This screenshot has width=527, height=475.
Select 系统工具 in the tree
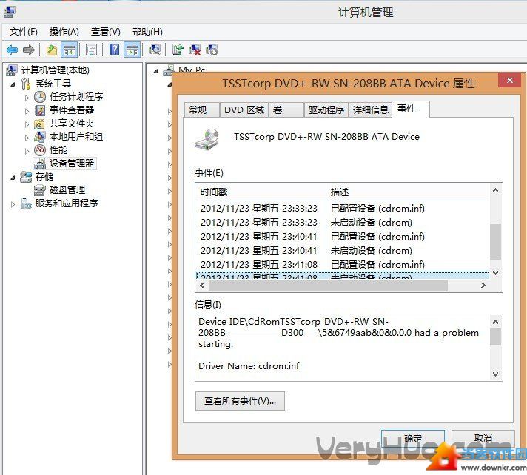(x=53, y=84)
